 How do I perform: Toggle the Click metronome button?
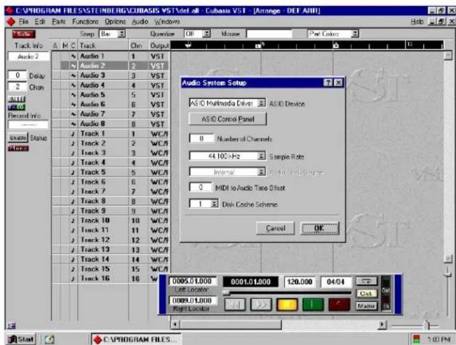[x=367, y=293]
